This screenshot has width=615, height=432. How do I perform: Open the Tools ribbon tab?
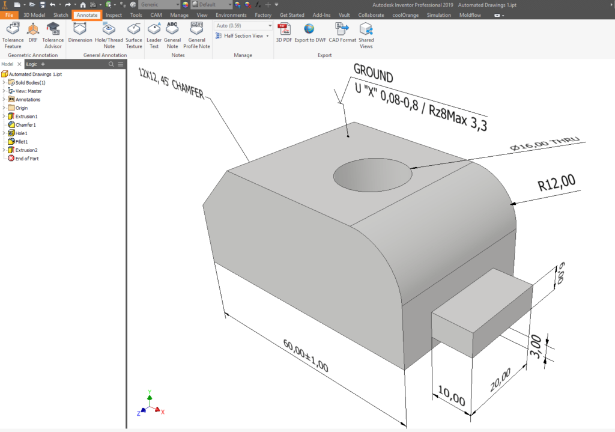click(x=136, y=15)
